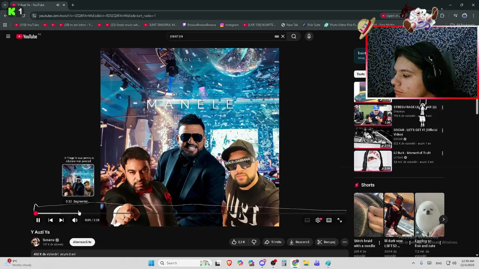Viewport: 479px width, 269px height.
Task: Open the Windows Start menu
Action: pos(151,263)
